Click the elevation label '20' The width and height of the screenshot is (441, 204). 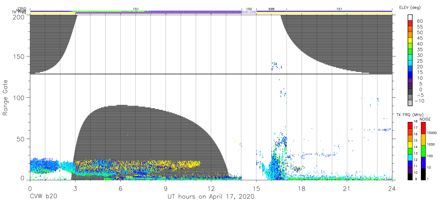[419, 67]
